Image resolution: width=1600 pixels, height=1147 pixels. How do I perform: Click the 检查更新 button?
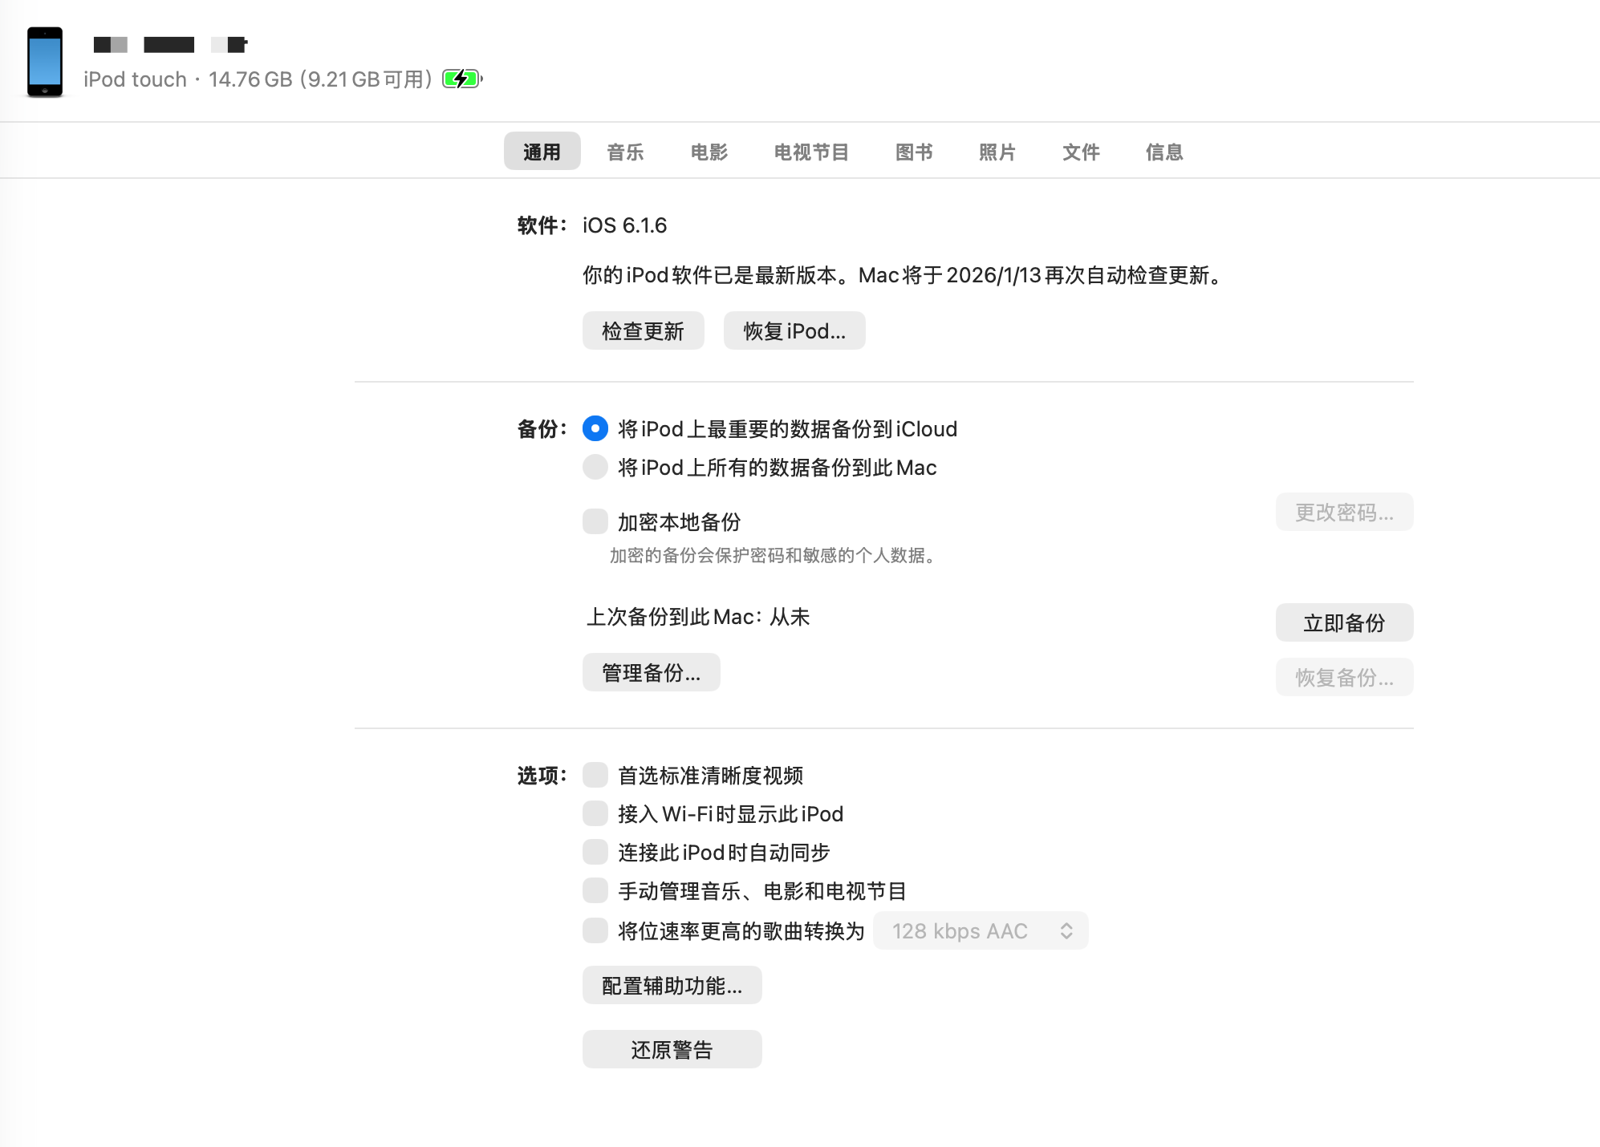click(643, 330)
